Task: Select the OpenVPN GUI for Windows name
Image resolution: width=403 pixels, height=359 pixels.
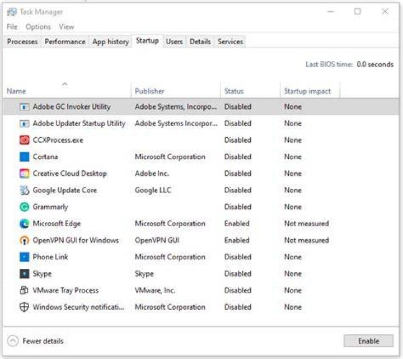Action: click(x=76, y=240)
